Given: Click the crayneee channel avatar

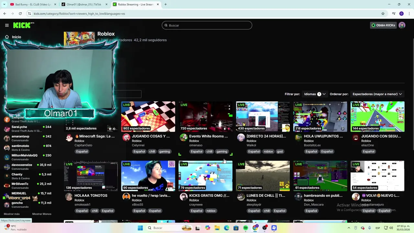Looking at the screenshot, I should tap(184, 197).
